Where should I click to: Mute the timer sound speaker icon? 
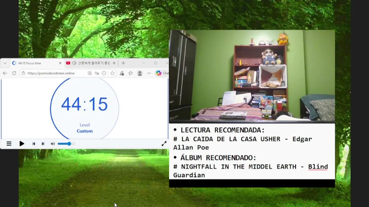[53, 144]
